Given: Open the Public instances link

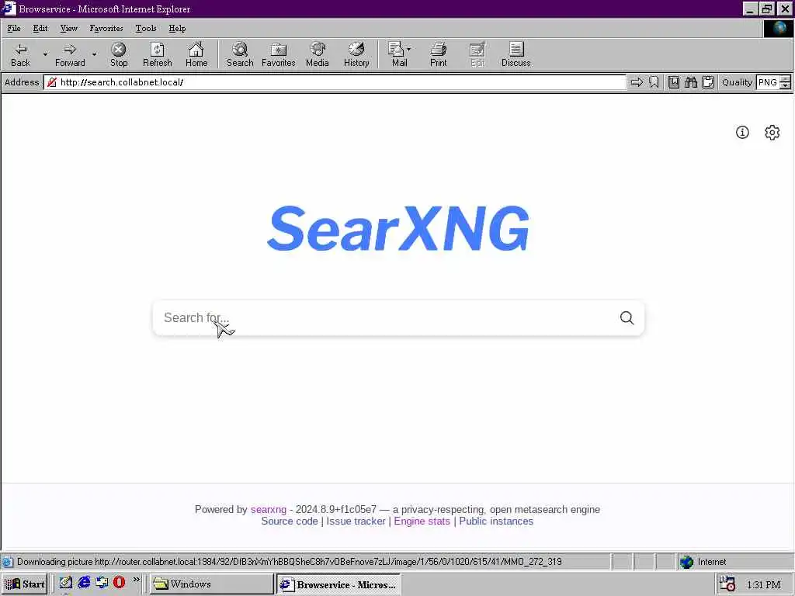Looking at the screenshot, I should click(496, 521).
